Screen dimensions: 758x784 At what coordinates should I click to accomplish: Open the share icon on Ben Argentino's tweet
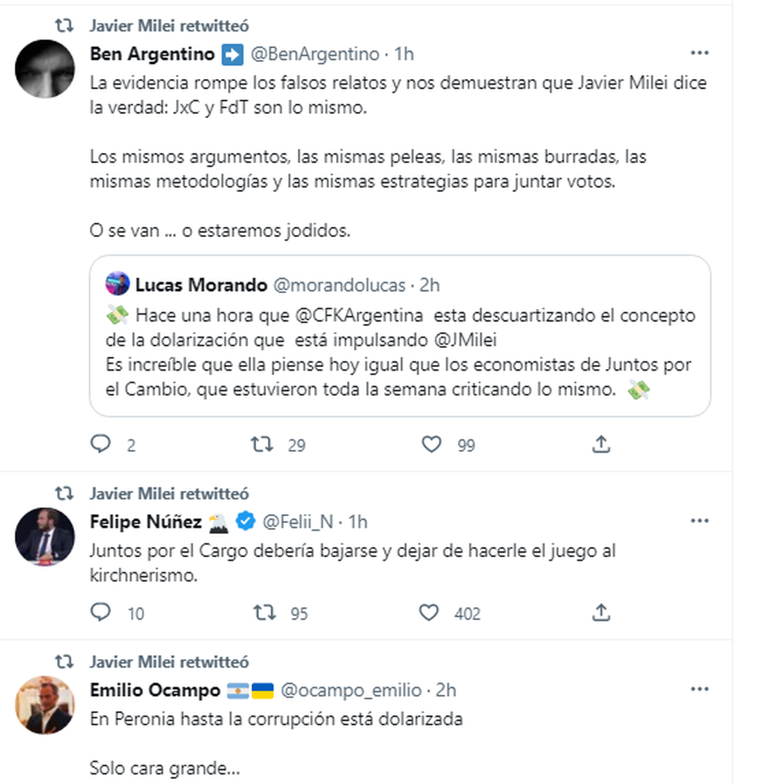[x=602, y=445]
